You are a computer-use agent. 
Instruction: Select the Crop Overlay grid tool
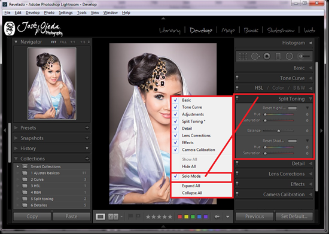tap(243, 56)
